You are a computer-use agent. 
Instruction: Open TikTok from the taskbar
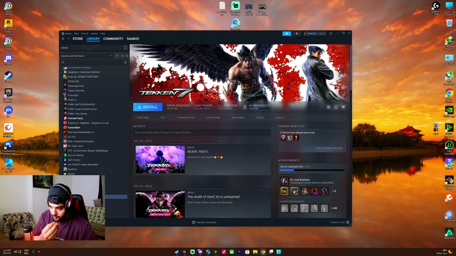(x=224, y=252)
